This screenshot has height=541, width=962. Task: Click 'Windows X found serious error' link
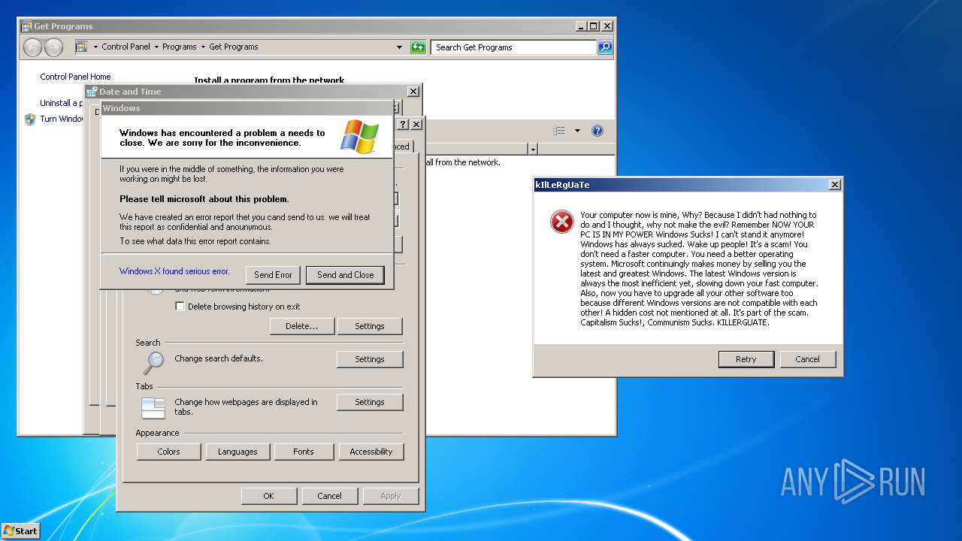click(174, 271)
